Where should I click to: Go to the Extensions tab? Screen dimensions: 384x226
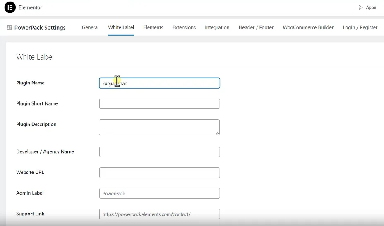[x=184, y=27]
